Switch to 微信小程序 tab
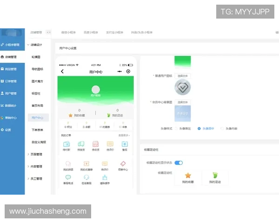Screen dimensions: 279x223 tap(68, 33)
